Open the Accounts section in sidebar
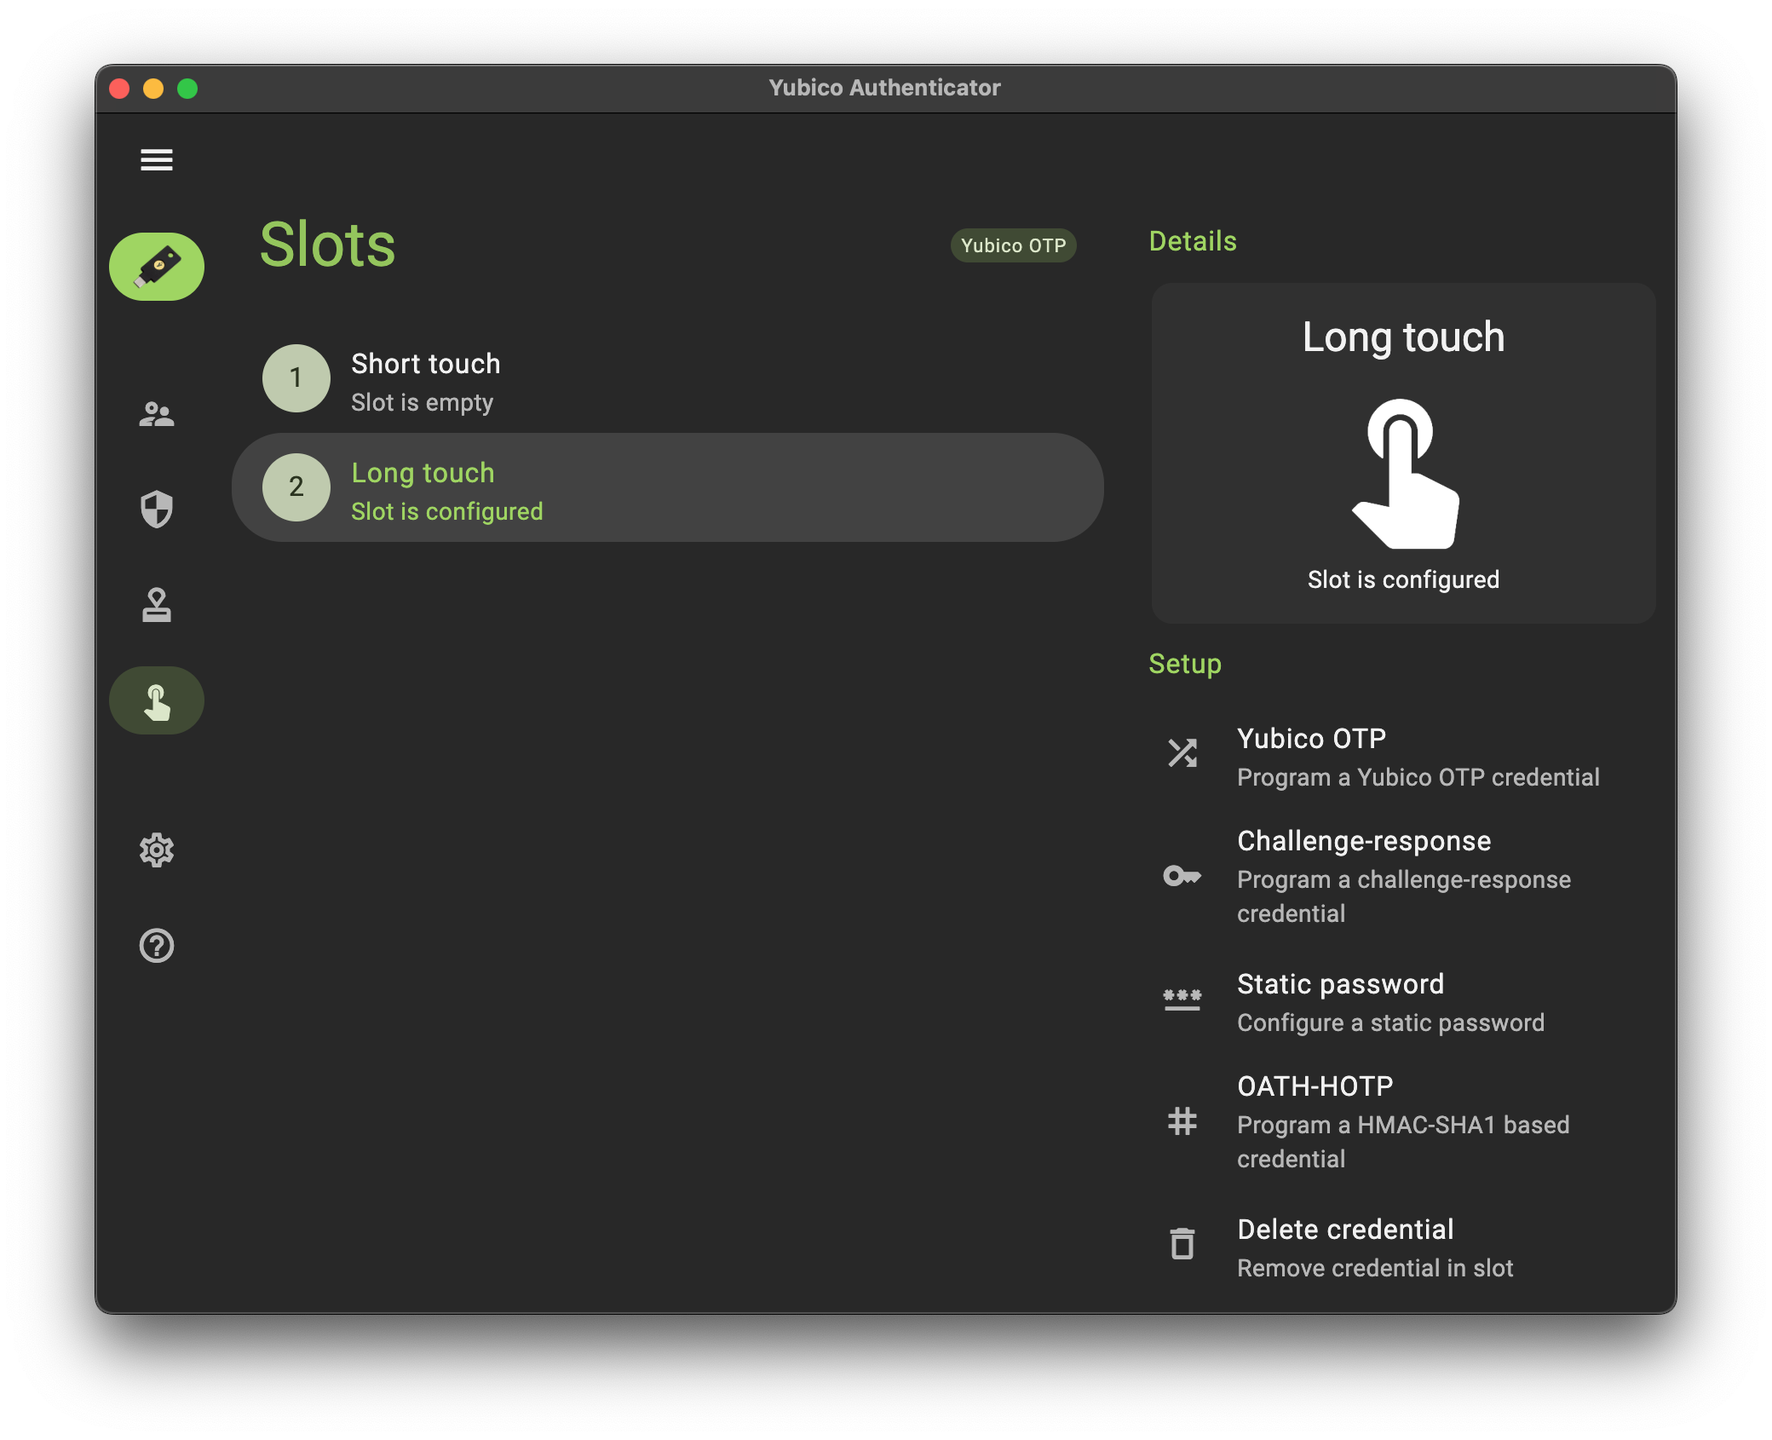 157,414
